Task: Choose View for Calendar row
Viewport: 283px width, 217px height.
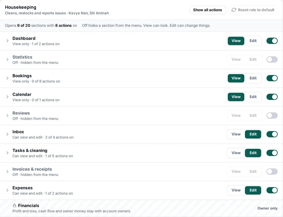Action: click(236, 97)
